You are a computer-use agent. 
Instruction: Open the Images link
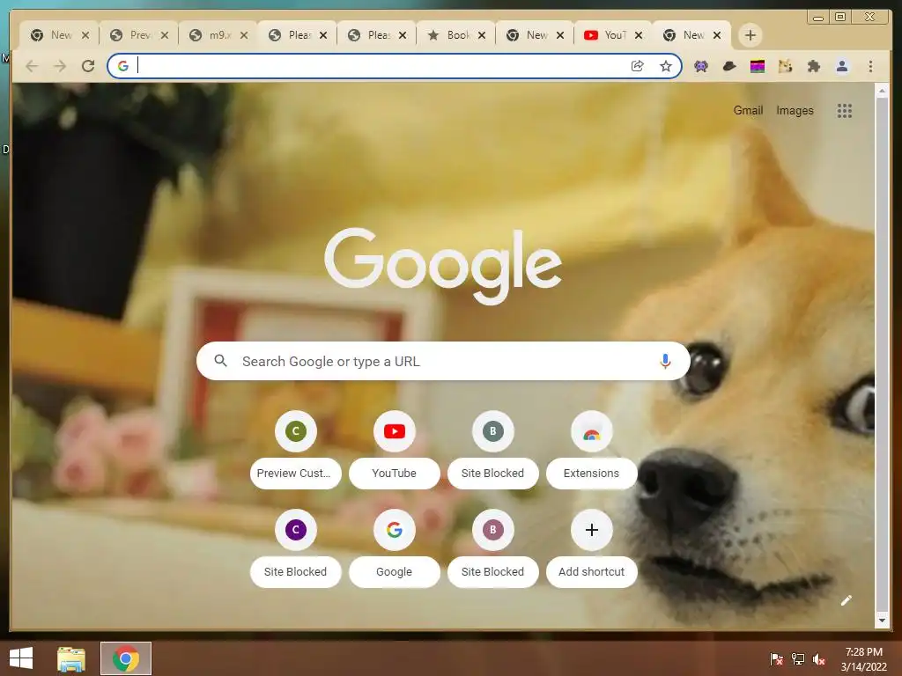tap(795, 110)
